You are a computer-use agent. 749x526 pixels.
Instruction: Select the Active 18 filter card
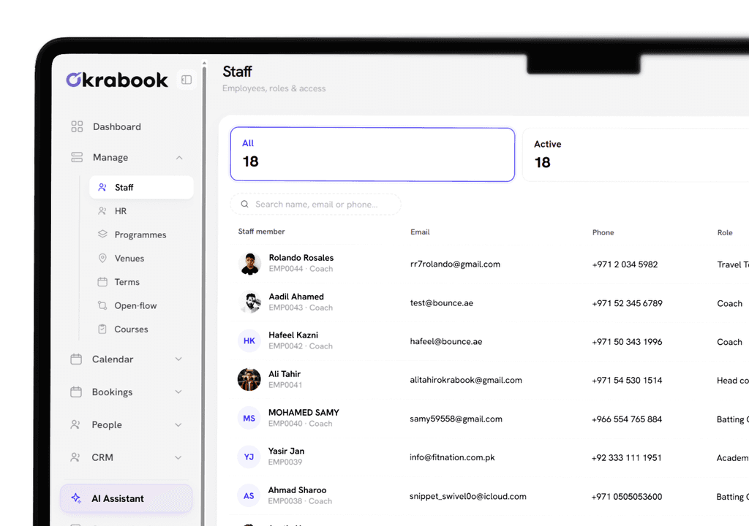pyautogui.click(x=636, y=154)
